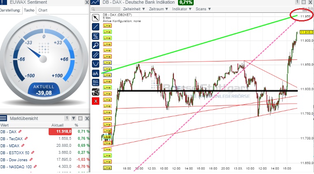314x174 pixels.
Task: Click the pencil icon next to DB - TecDAX
Action: coord(26,139)
